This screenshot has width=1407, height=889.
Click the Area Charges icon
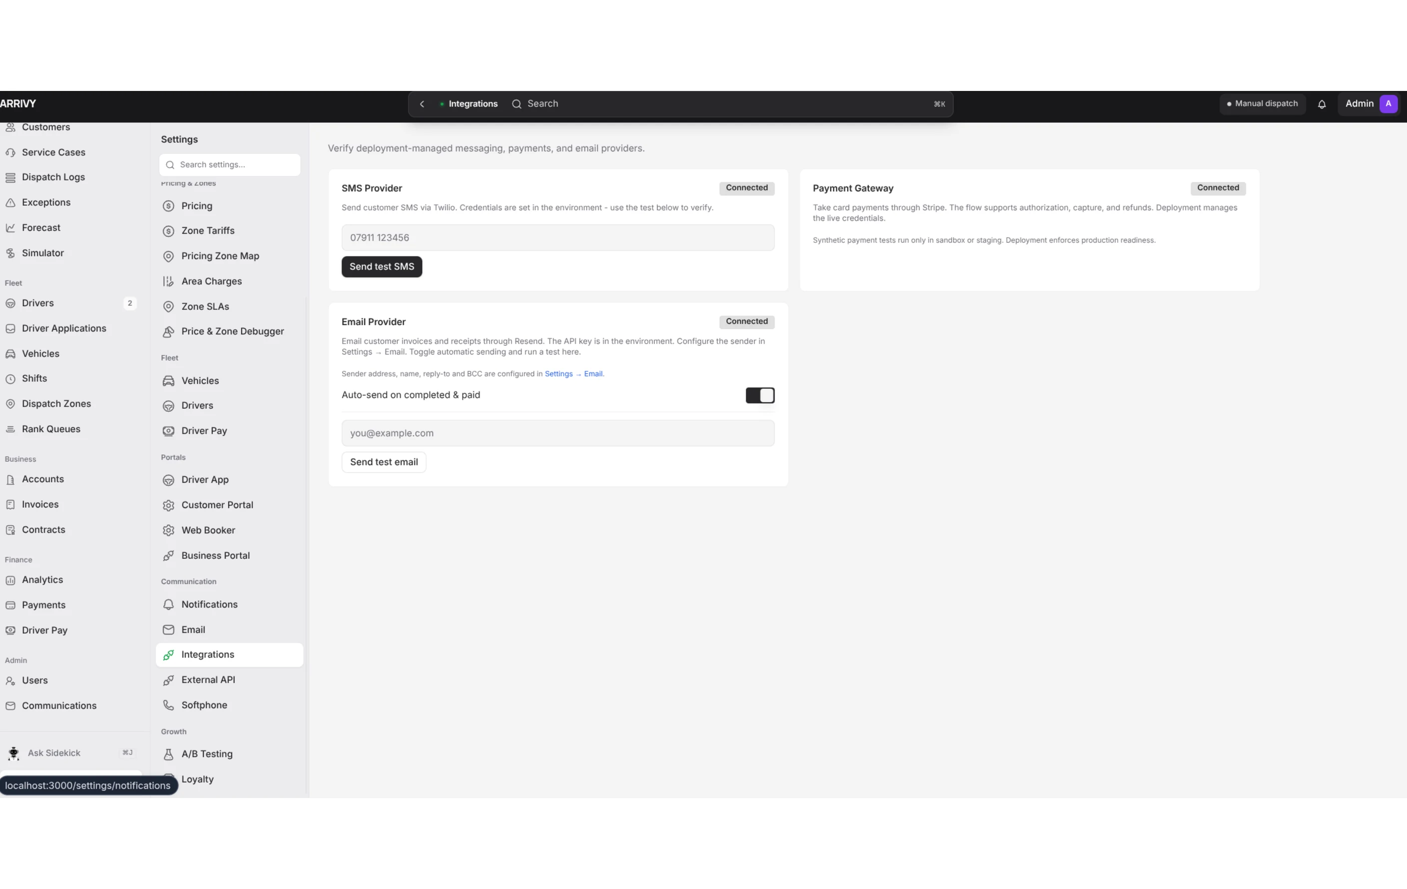point(168,281)
